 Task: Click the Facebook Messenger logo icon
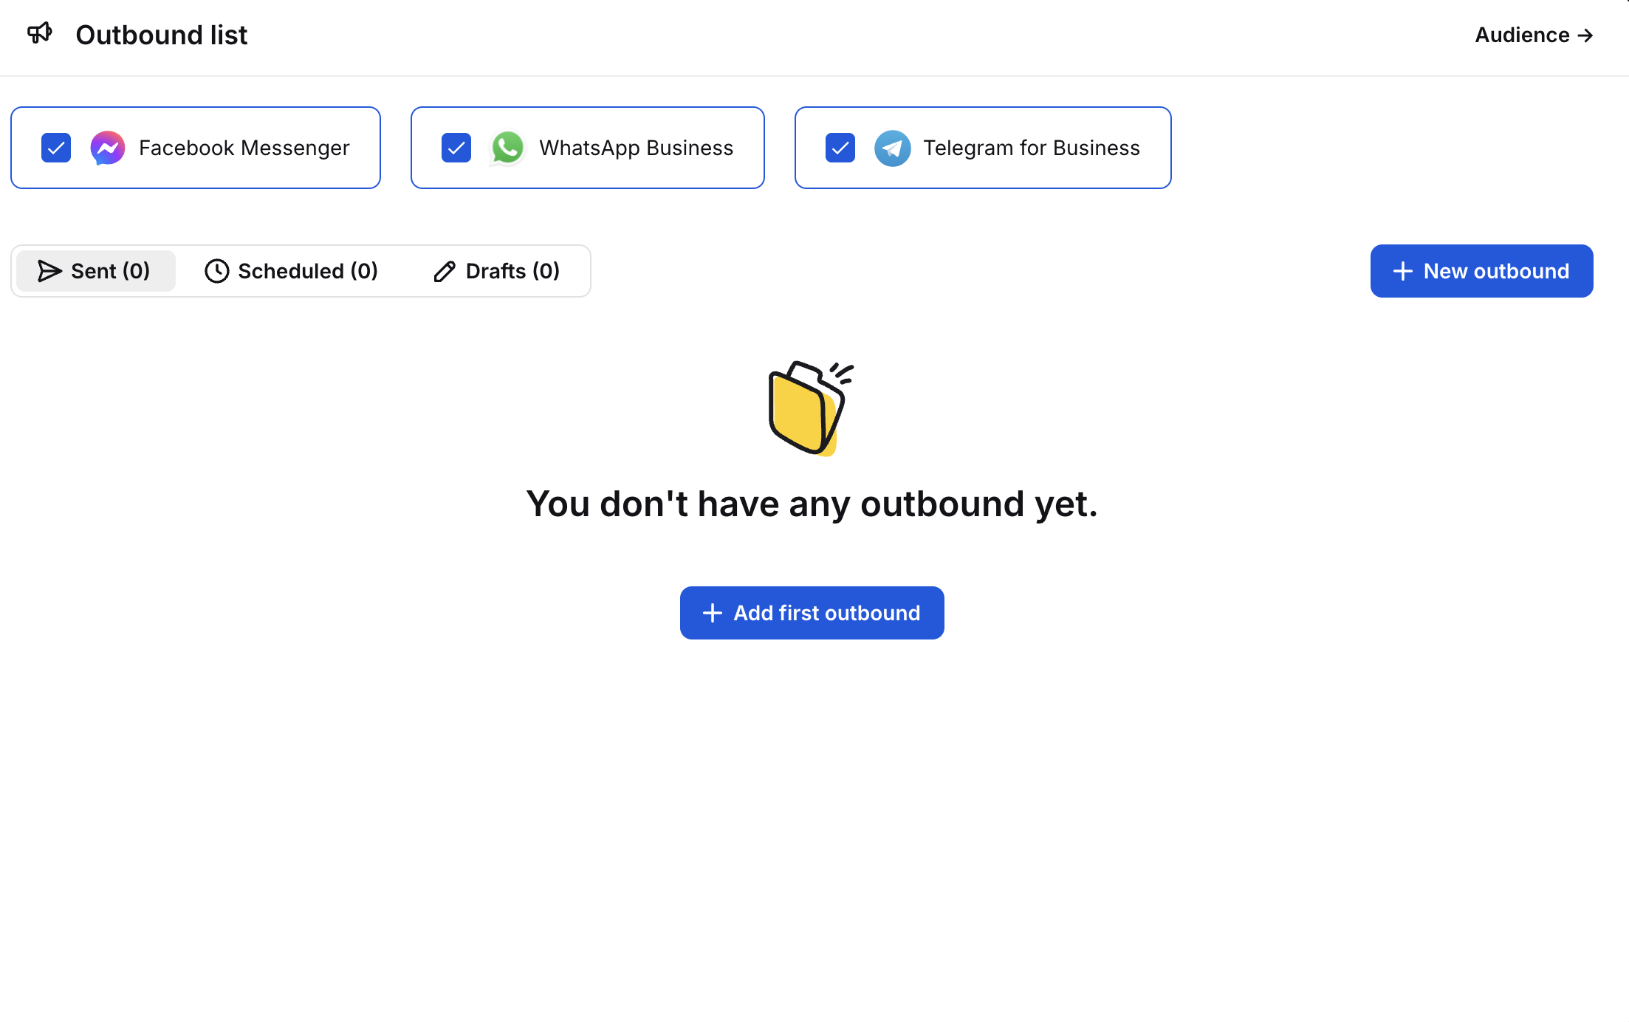click(108, 148)
